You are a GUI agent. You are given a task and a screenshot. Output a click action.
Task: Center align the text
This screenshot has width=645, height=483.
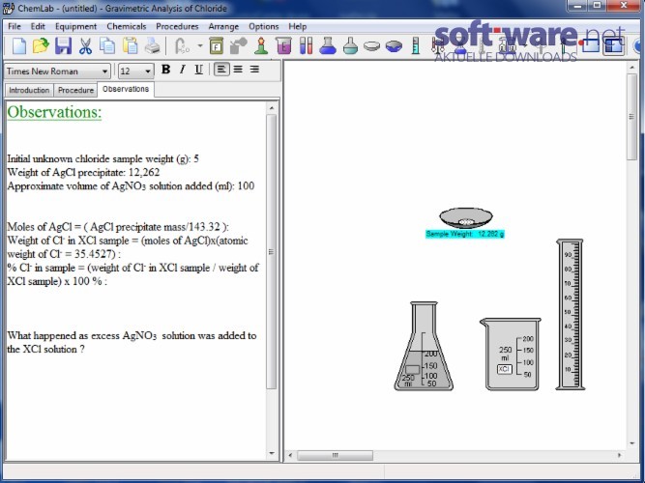[238, 70]
